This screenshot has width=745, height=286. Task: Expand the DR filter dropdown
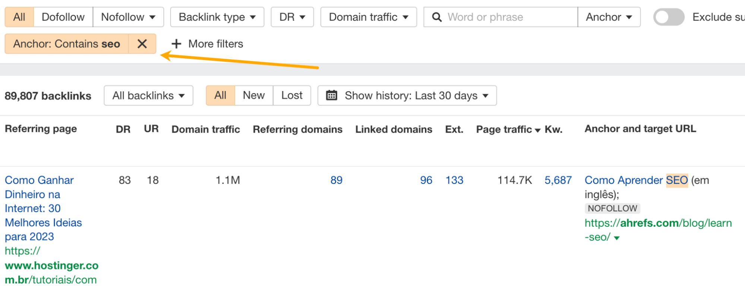292,17
